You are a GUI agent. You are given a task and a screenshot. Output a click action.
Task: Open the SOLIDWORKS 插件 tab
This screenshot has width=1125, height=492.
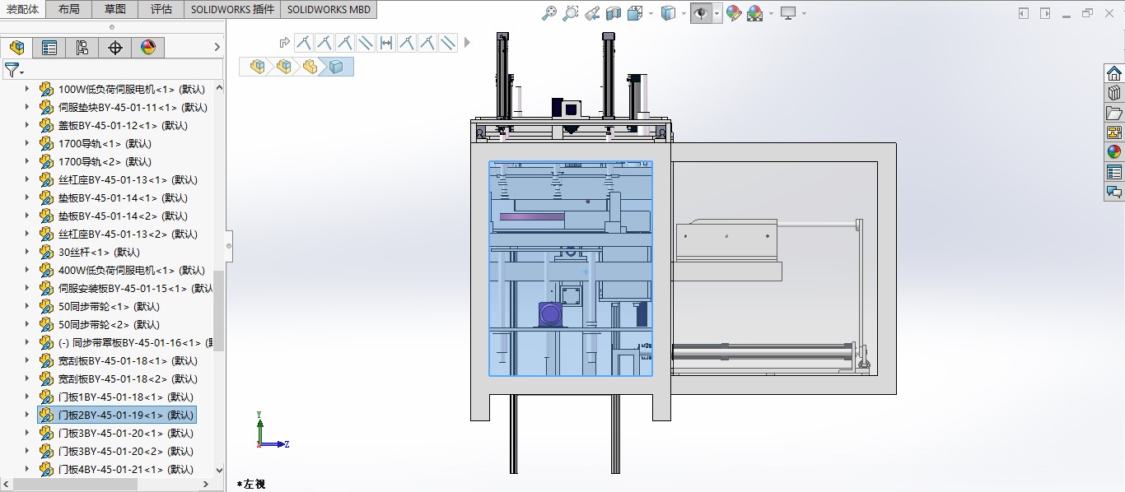pyautogui.click(x=232, y=9)
